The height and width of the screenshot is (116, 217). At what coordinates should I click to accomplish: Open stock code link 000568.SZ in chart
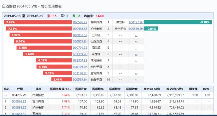pos(80,29)
